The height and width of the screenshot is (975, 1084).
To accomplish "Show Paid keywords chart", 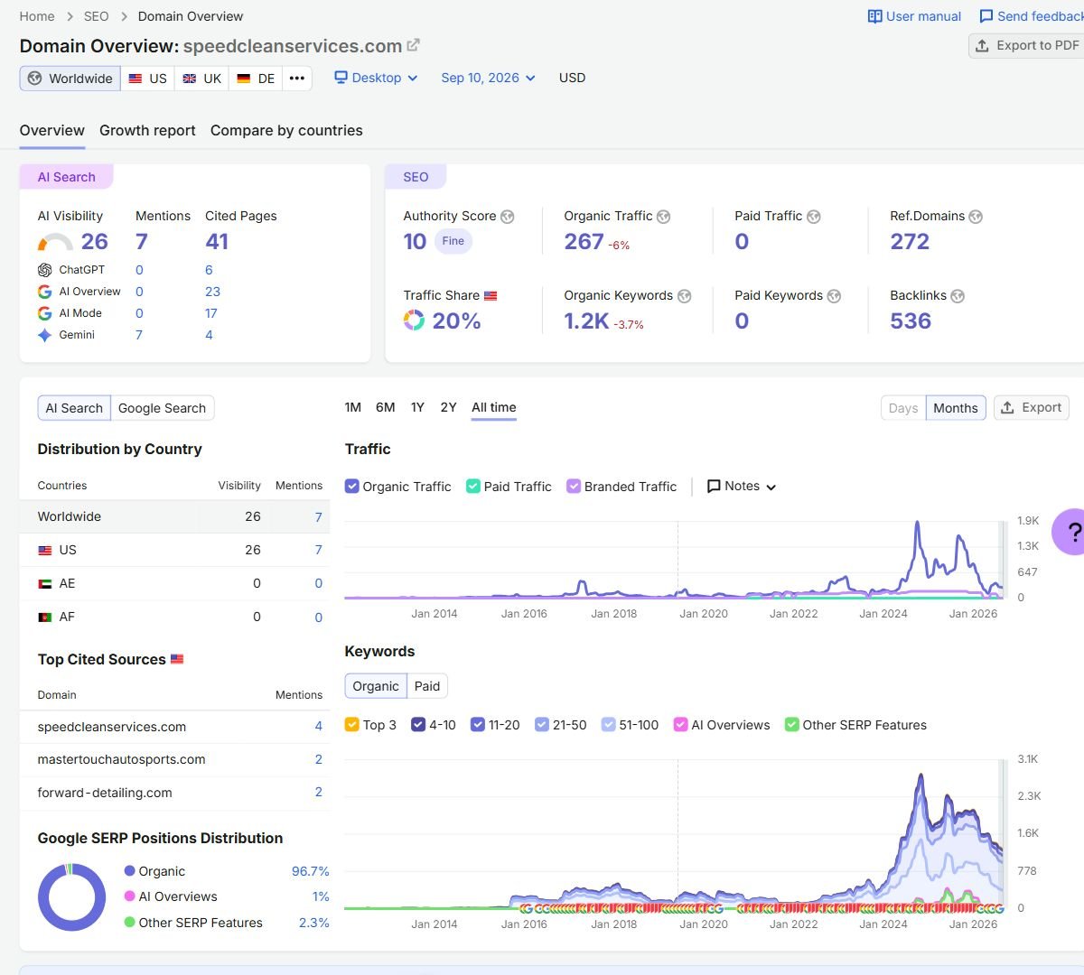I will 427,686.
